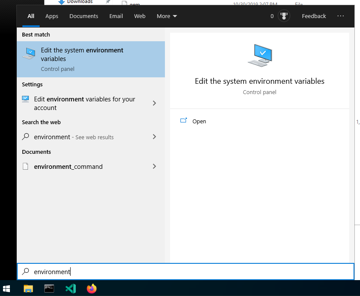This screenshot has height=296, width=360.
Task: Open File Explorer from the taskbar
Action: 28,288
